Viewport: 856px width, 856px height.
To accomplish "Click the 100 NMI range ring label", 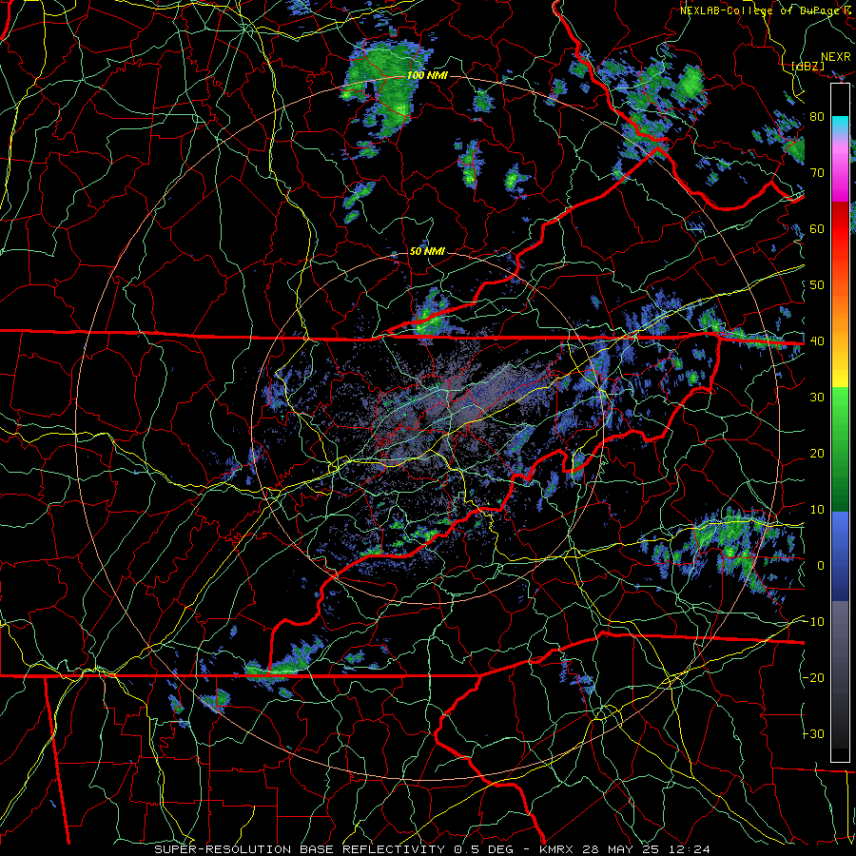I will tap(427, 75).
